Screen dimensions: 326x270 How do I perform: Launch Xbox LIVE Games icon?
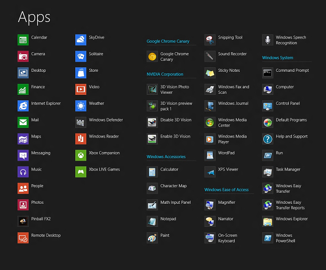pyautogui.click(x=81, y=172)
